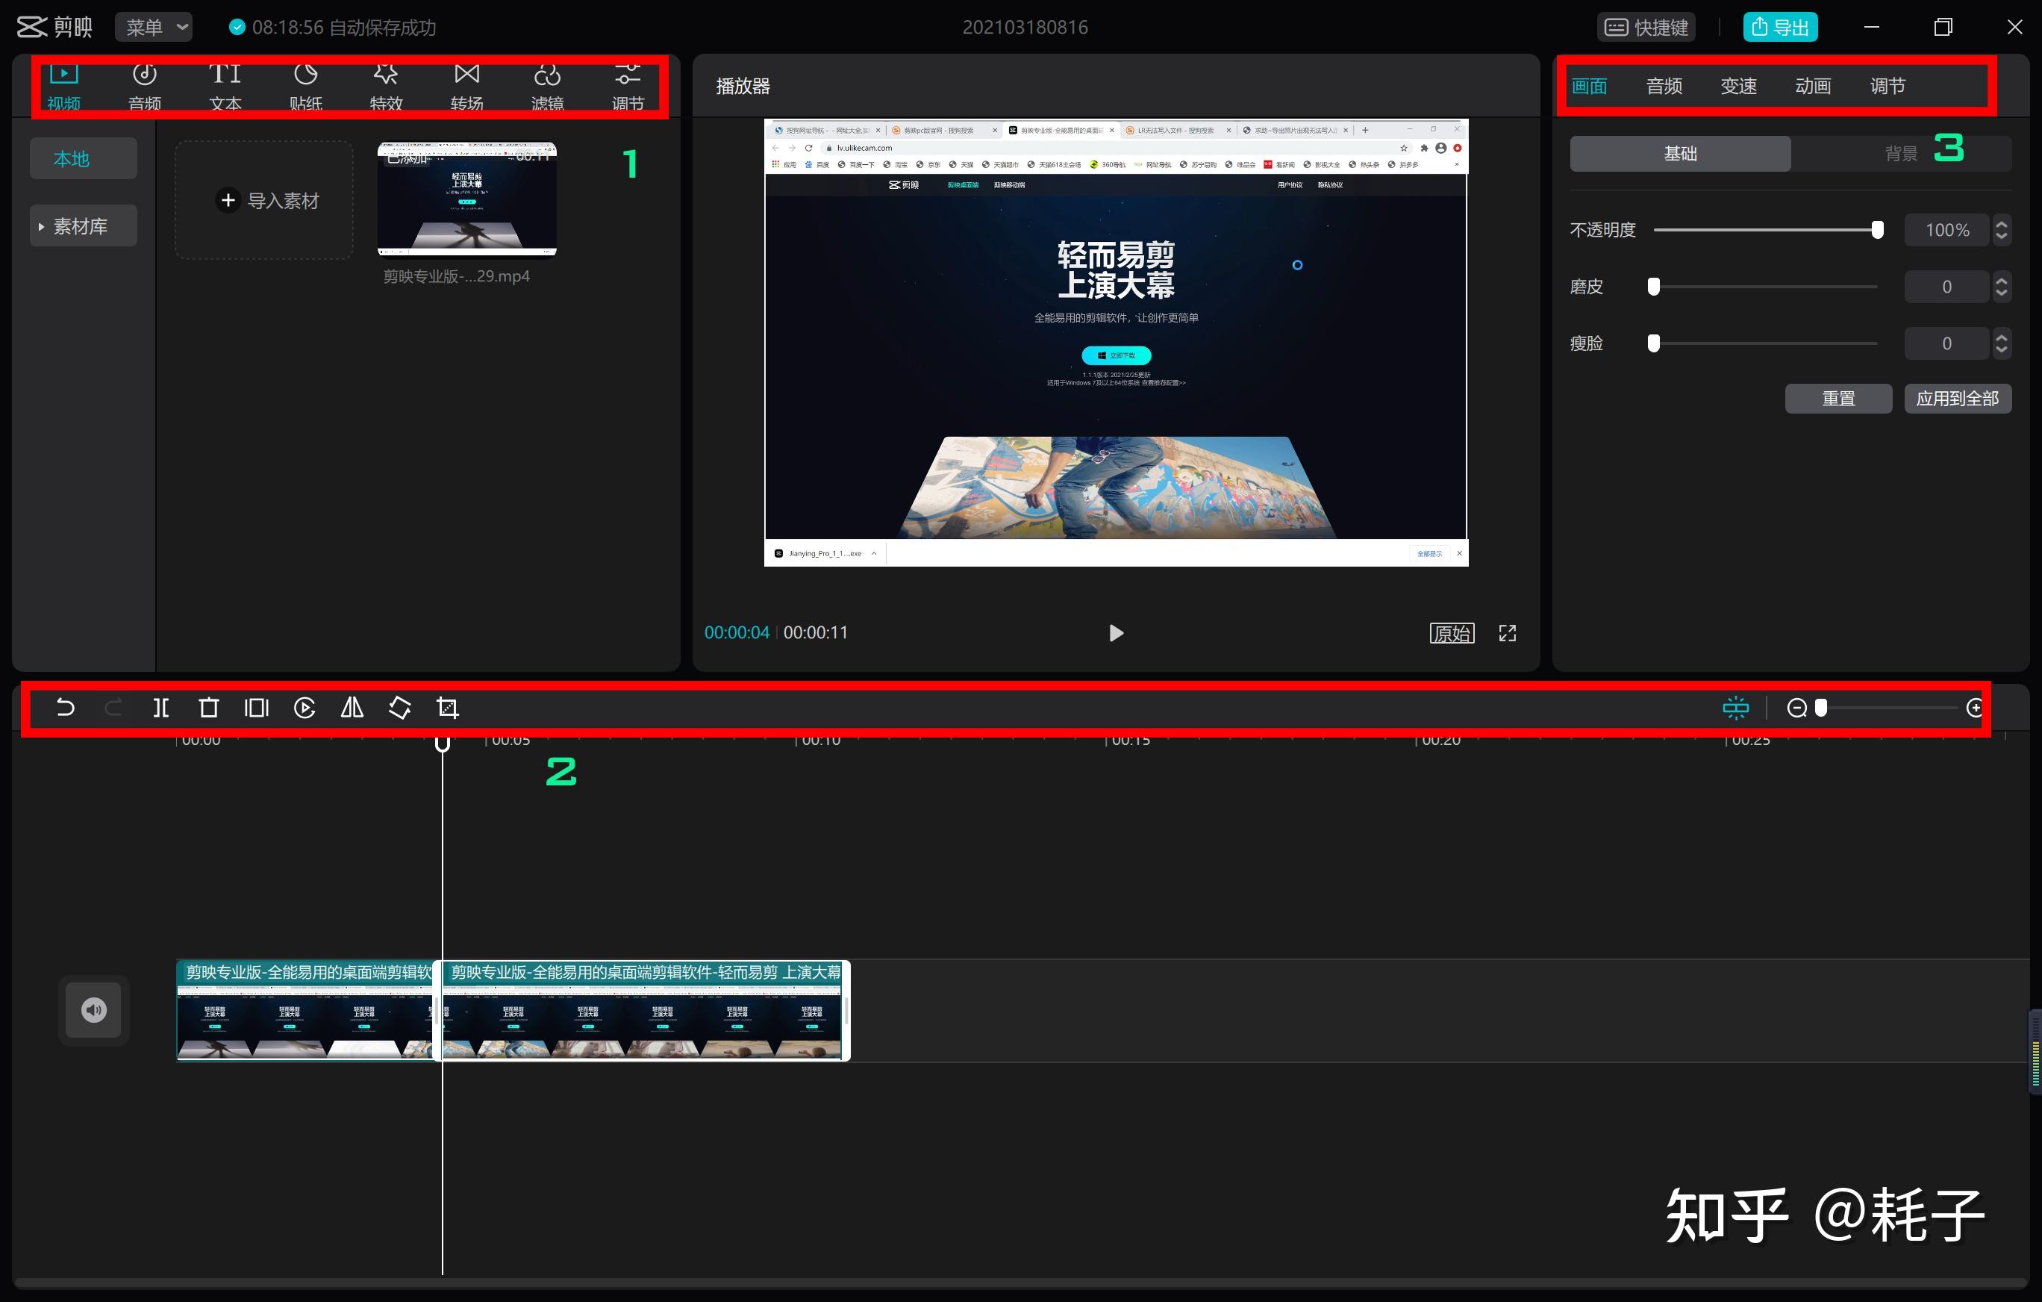Open the crop tool
This screenshot has height=1302, width=2042.
[448, 708]
